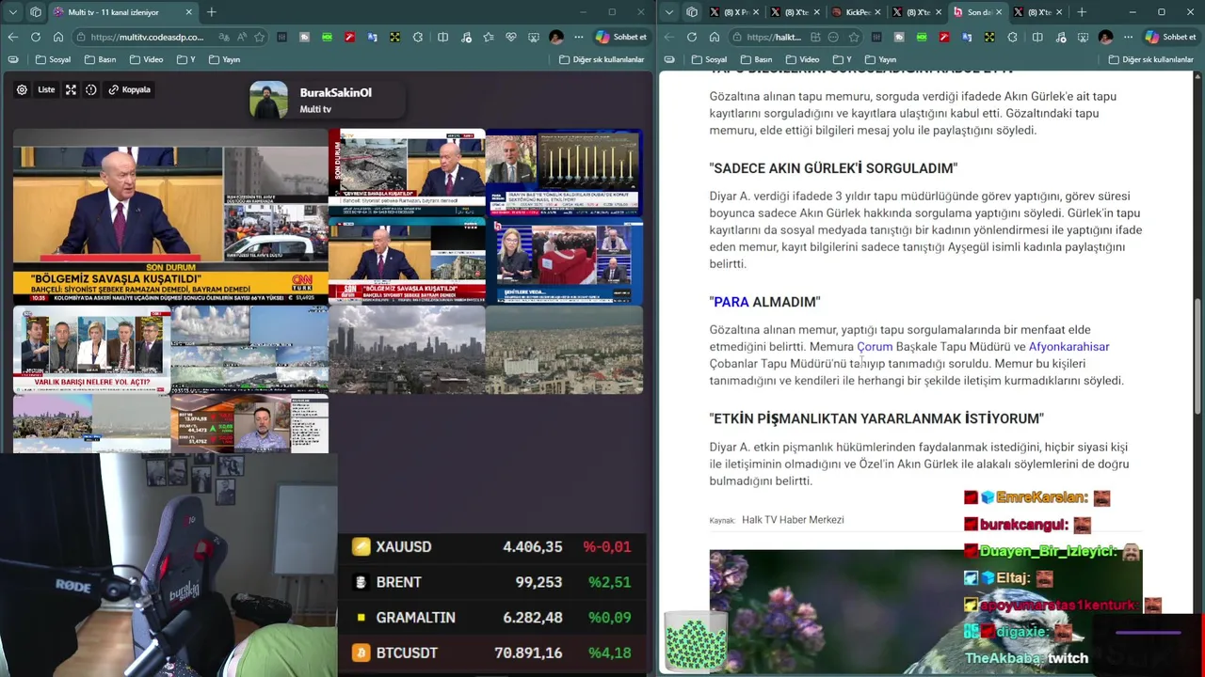Viewport: 1205px width, 677px height.
Task: Open new tab in Multi tv window
Action: (x=211, y=12)
